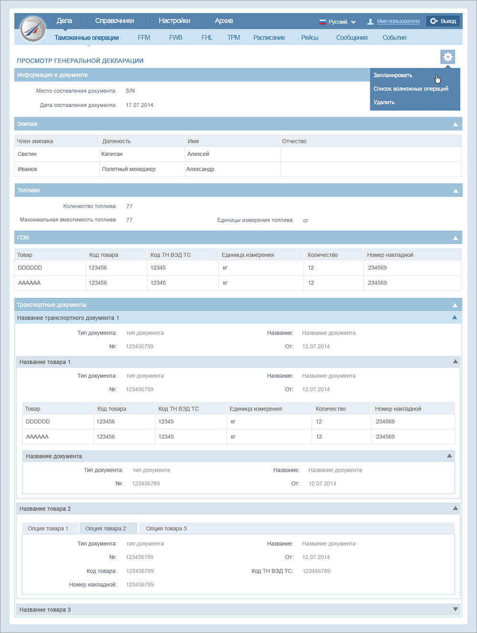The height and width of the screenshot is (633, 477).
Task: Switch to the Рейсы tab
Action: click(310, 38)
